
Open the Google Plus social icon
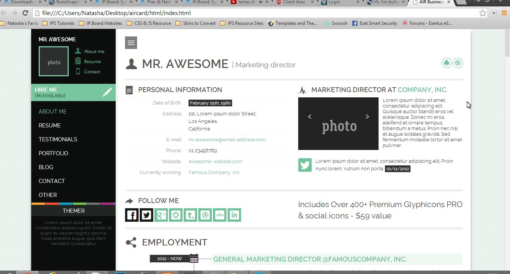161,215
